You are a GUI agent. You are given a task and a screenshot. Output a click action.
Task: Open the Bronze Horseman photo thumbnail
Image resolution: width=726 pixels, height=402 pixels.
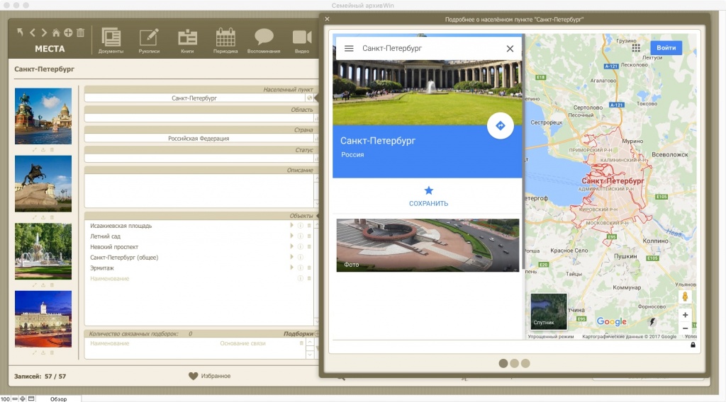click(43, 184)
